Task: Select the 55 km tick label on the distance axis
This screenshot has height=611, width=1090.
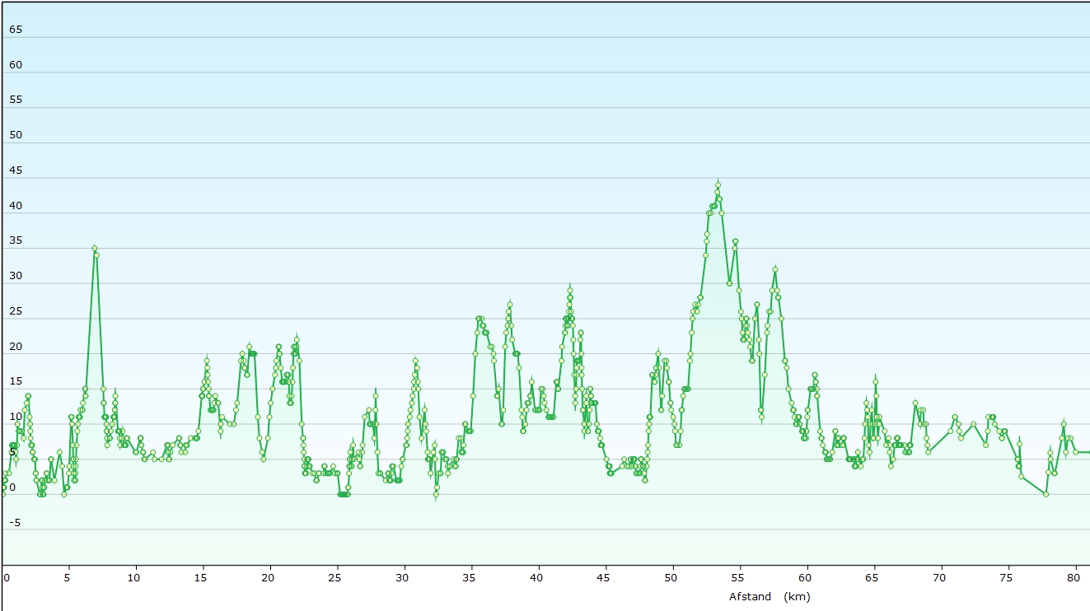Action: 737,578
